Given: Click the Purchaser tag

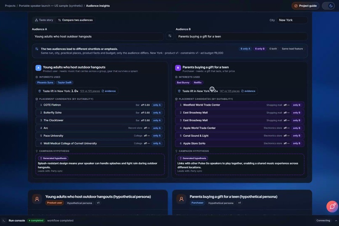Looking at the screenshot, I should [197, 203].
